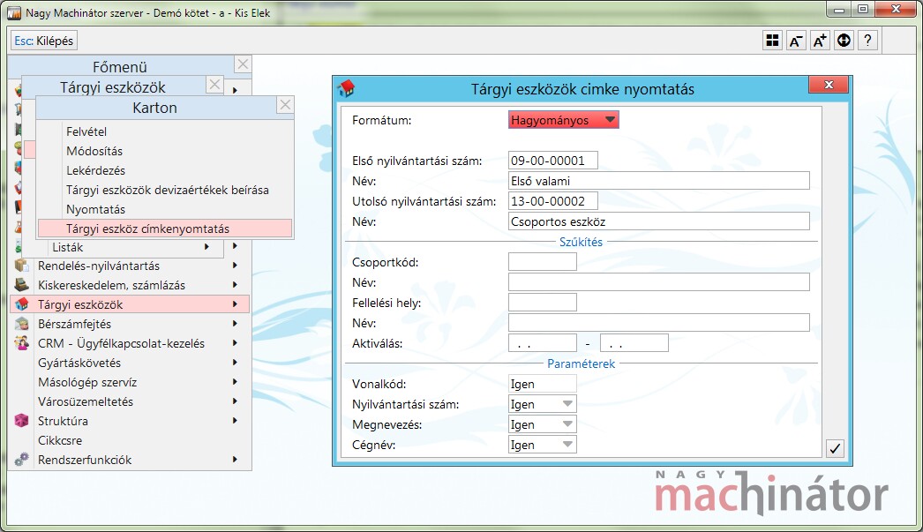The image size is (923, 532).
Task: Click the red house icon in dialog title
Action: [346, 89]
